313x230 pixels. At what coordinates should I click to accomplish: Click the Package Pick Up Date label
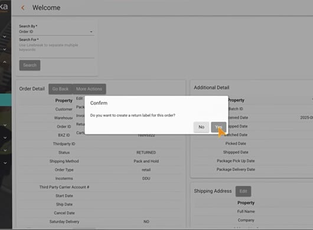coord(236,161)
